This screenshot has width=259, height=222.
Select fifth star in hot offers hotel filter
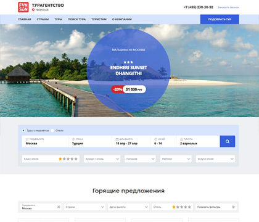tap(189, 207)
